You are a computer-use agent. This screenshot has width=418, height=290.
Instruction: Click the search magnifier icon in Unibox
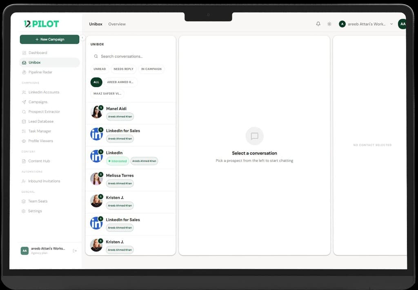(x=96, y=56)
